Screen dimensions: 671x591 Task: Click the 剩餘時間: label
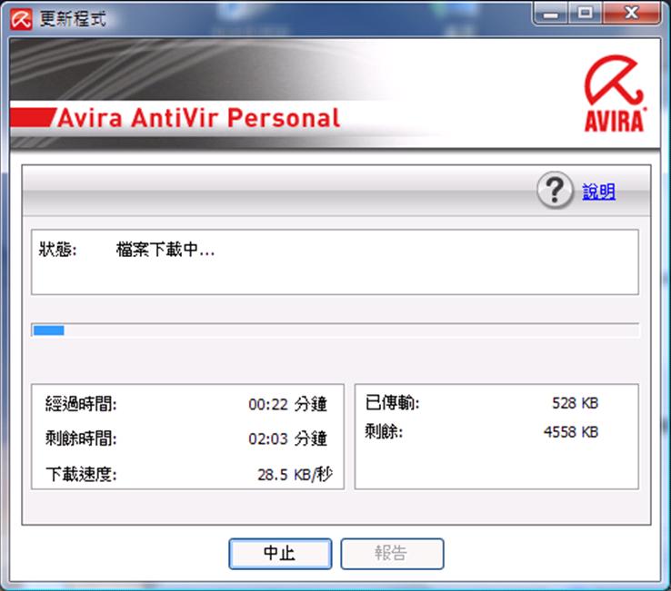click(81, 438)
